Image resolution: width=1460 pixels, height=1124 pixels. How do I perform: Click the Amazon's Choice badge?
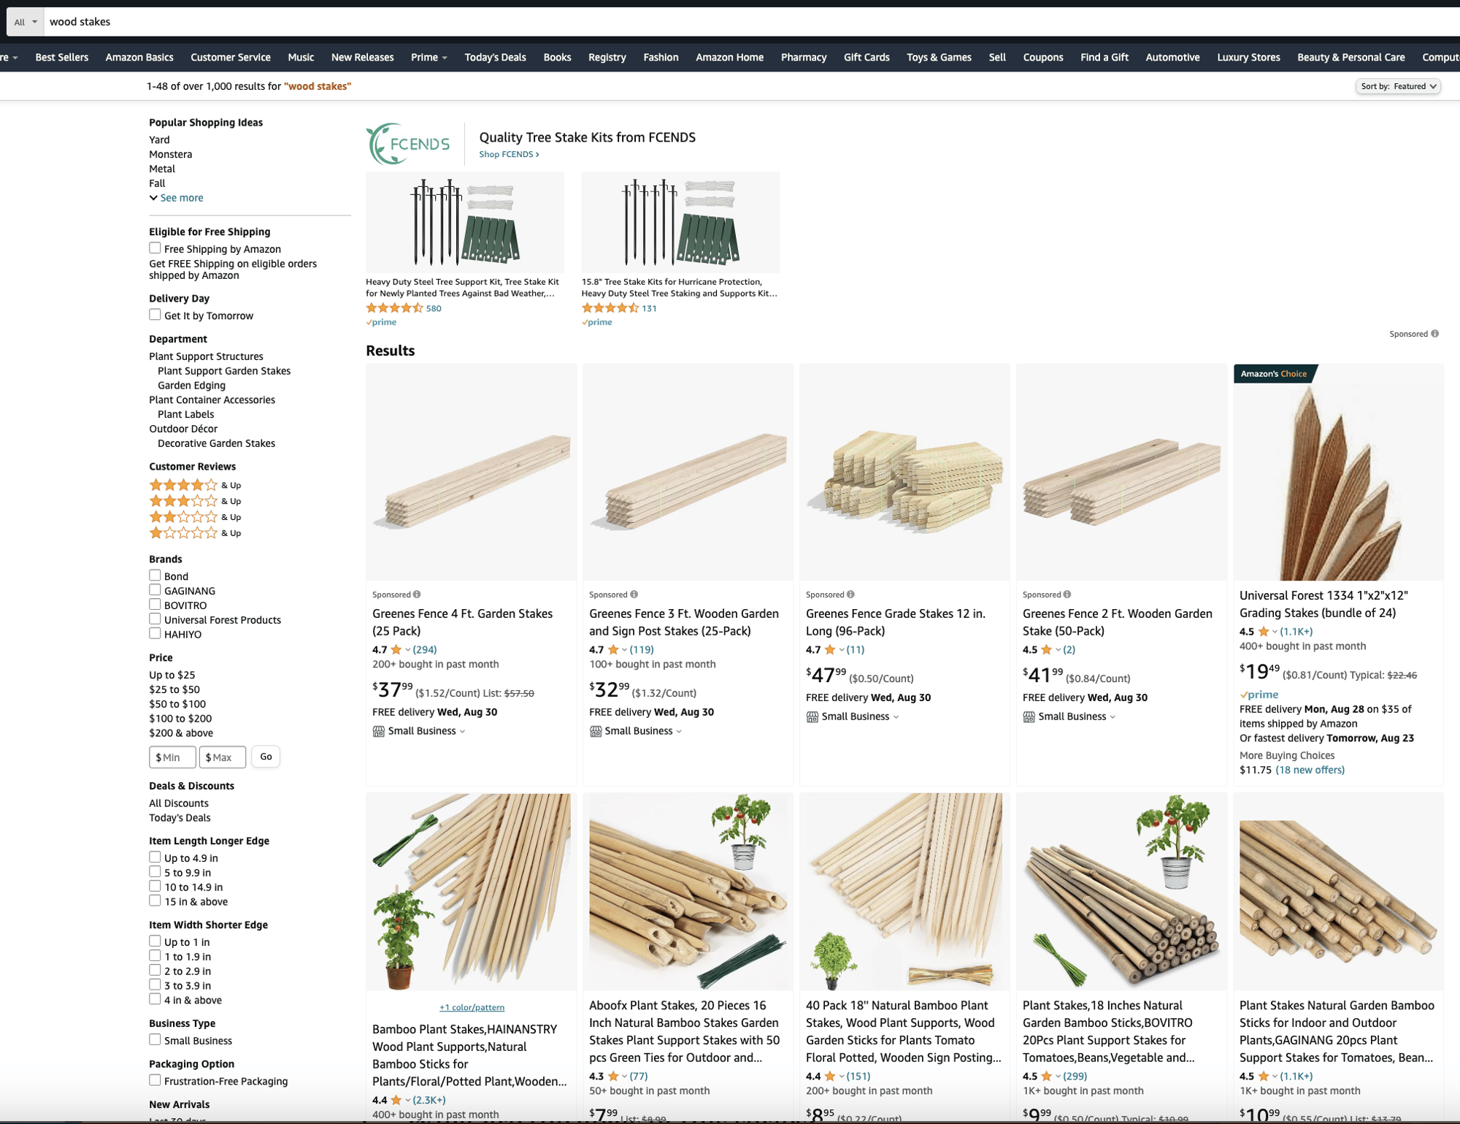[x=1274, y=374]
